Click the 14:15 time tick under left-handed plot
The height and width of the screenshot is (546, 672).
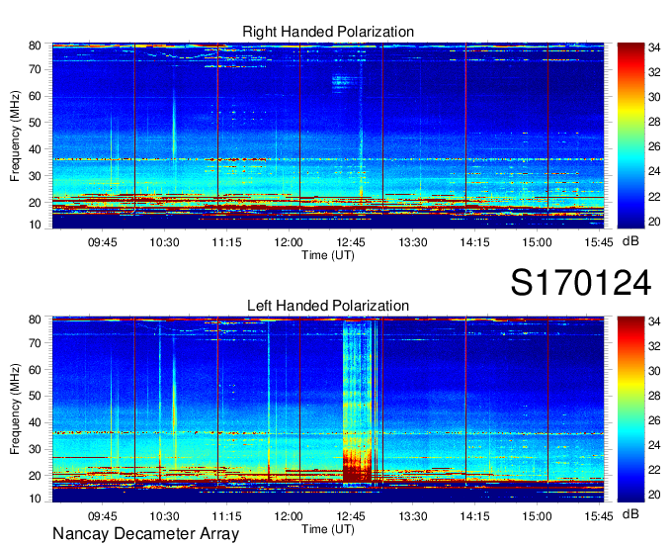(474, 516)
